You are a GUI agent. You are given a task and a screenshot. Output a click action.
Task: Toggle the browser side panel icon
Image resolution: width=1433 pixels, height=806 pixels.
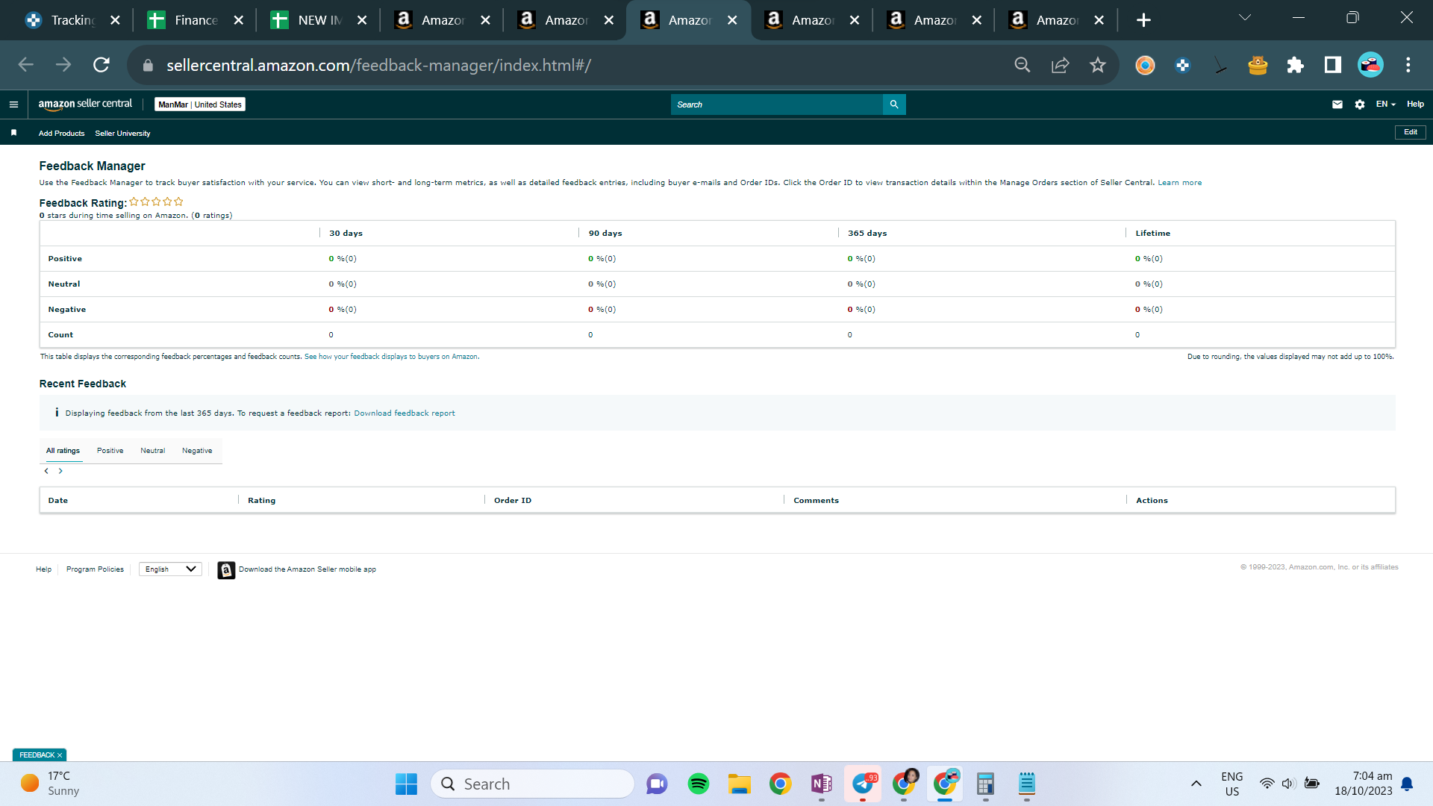[1333, 65]
